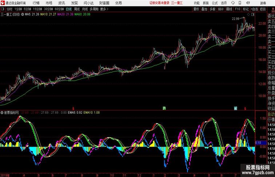Viewport: 275px width, 177px height.
Task: Click the MA10: 21.27 label
Action: click(48, 15)
